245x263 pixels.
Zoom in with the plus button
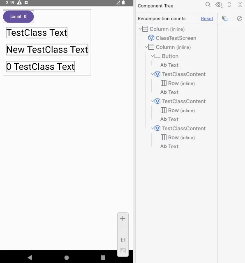click(x=122, y=218)
